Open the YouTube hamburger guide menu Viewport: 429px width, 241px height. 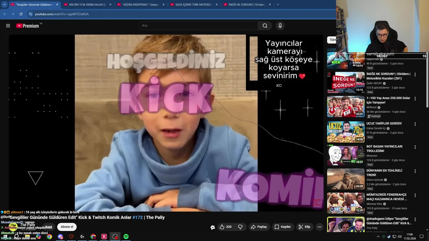pos(8,26)
